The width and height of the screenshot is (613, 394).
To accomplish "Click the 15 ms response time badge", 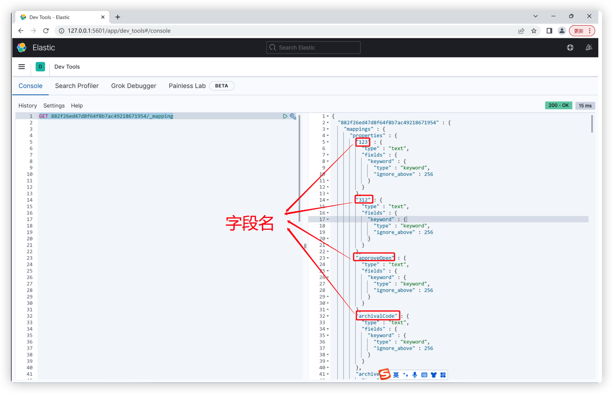I will tap(585, 106).
